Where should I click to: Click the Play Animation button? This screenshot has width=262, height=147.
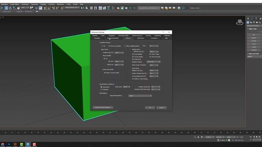(x=257, y=137)
